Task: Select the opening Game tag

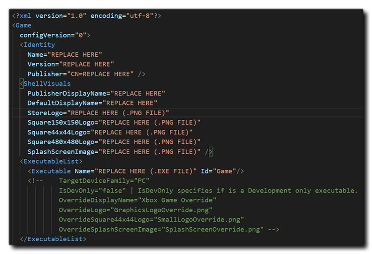Action: [x=22, y=25]
